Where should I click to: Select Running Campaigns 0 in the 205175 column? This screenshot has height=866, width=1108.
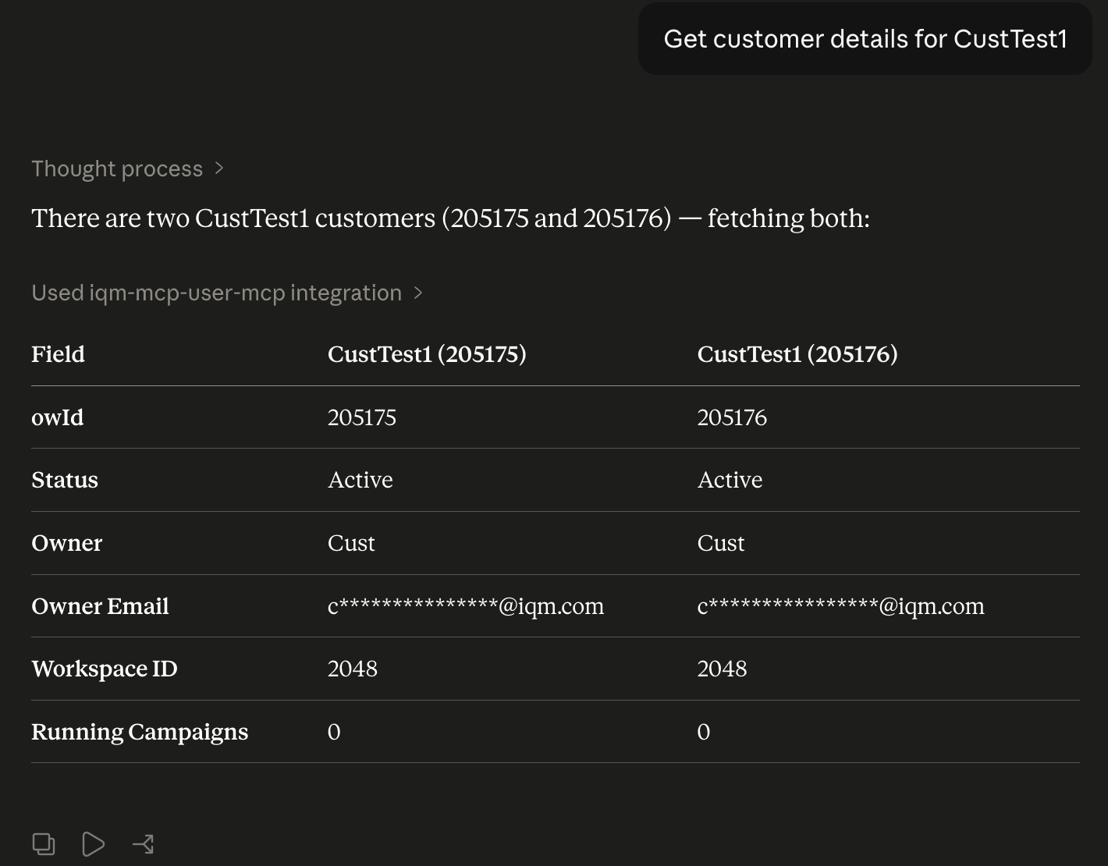click(x=334, y=732)
